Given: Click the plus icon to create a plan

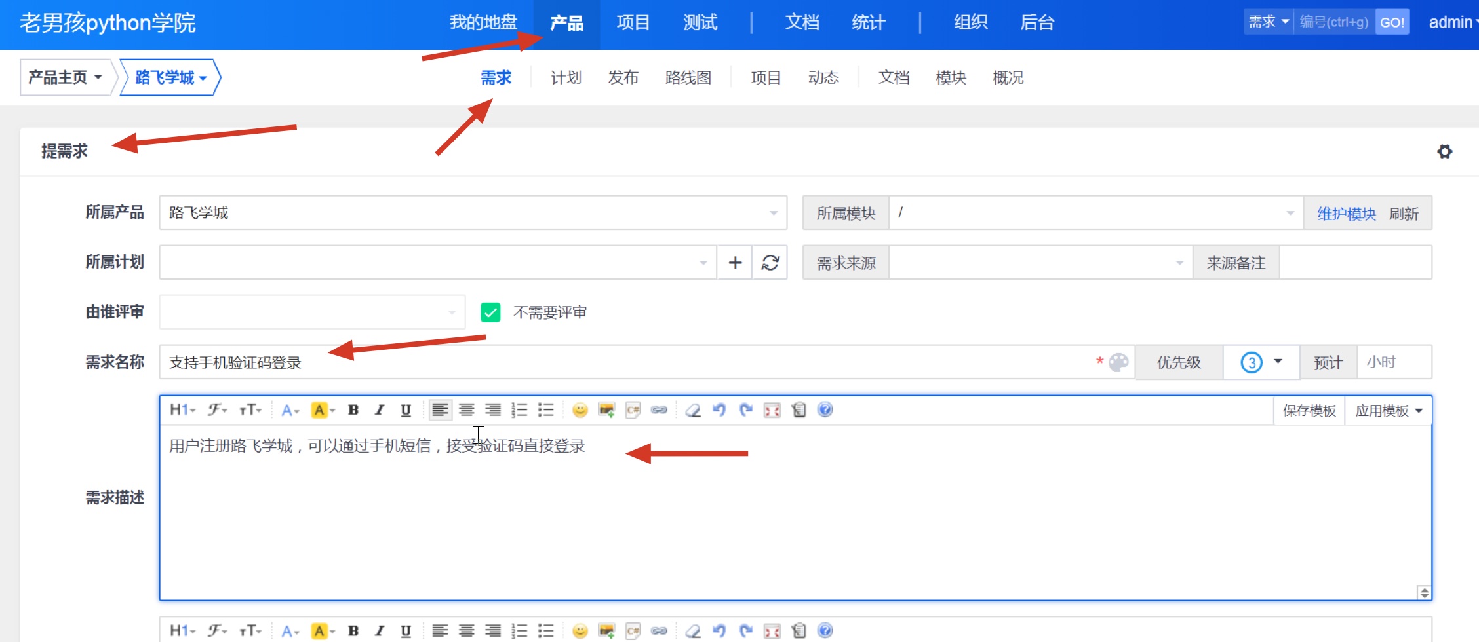Looking at the screenshot, I should 735,263.
